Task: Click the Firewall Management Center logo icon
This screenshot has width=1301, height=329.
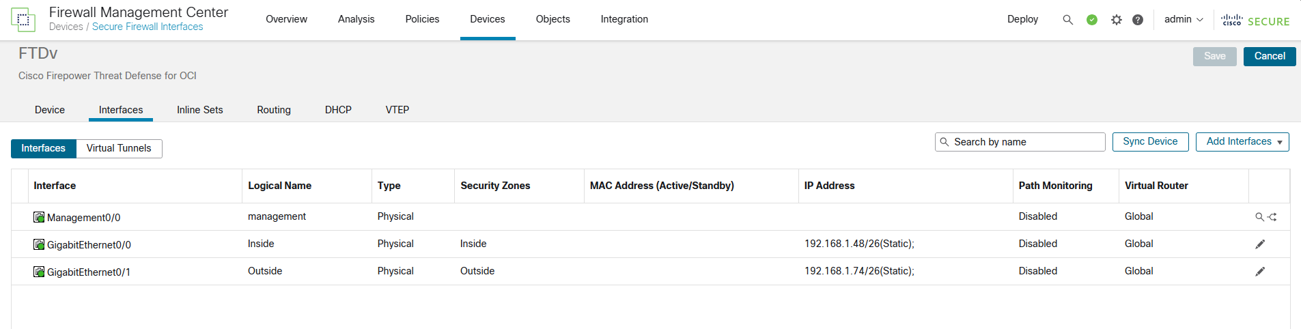Action: point(23,20)
